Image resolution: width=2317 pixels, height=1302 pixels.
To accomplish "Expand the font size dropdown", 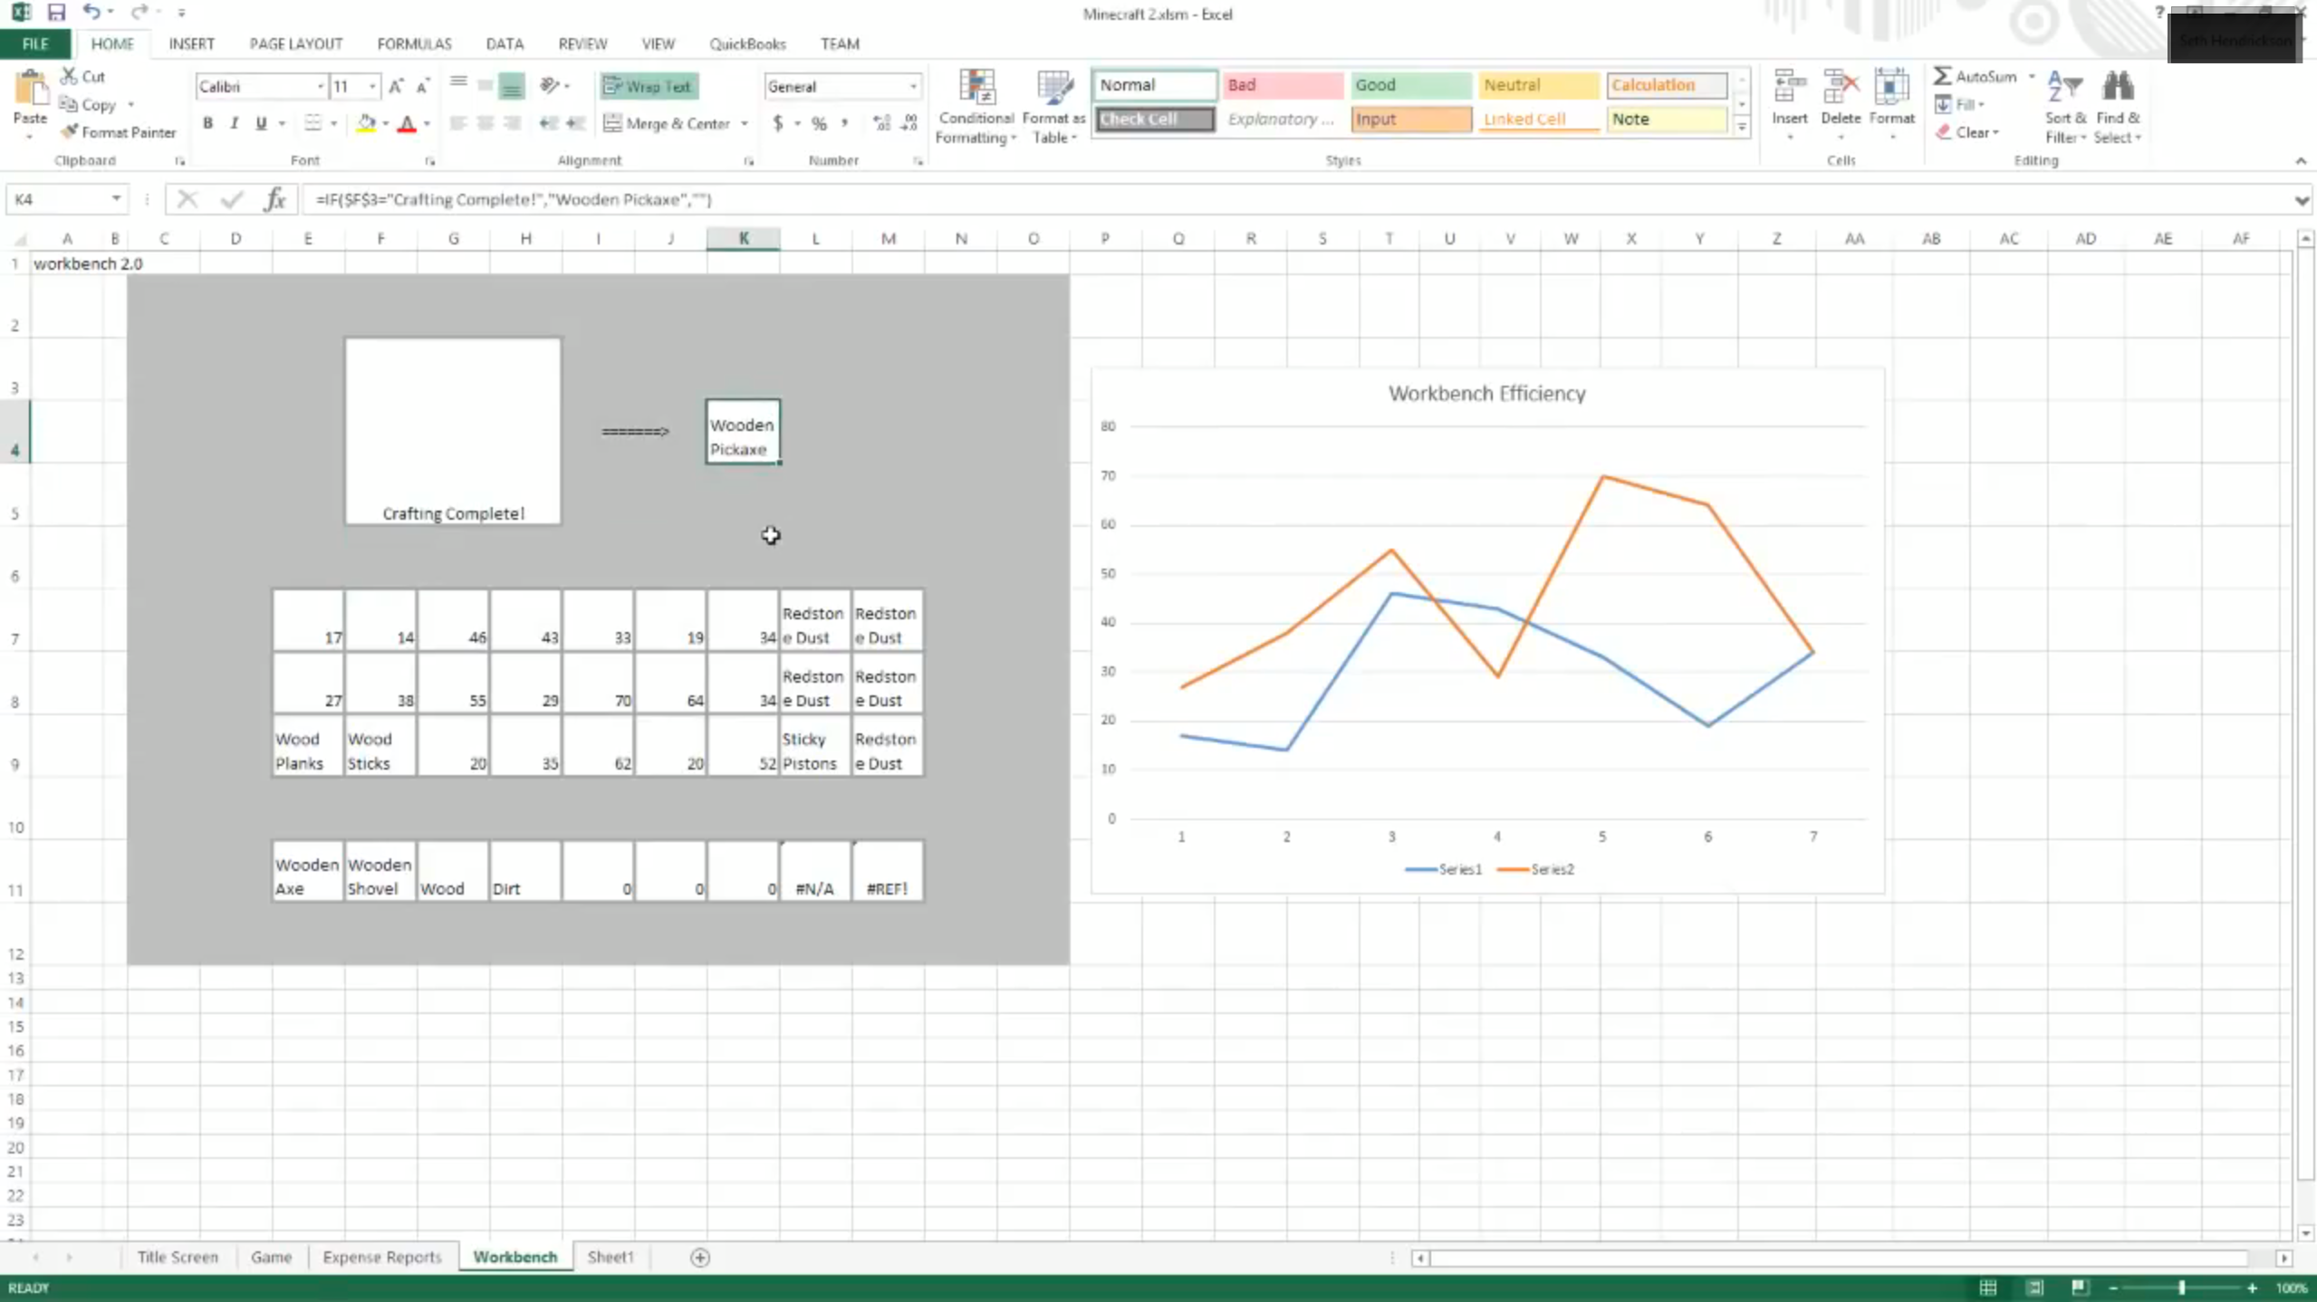I will [x=372, y=86].
